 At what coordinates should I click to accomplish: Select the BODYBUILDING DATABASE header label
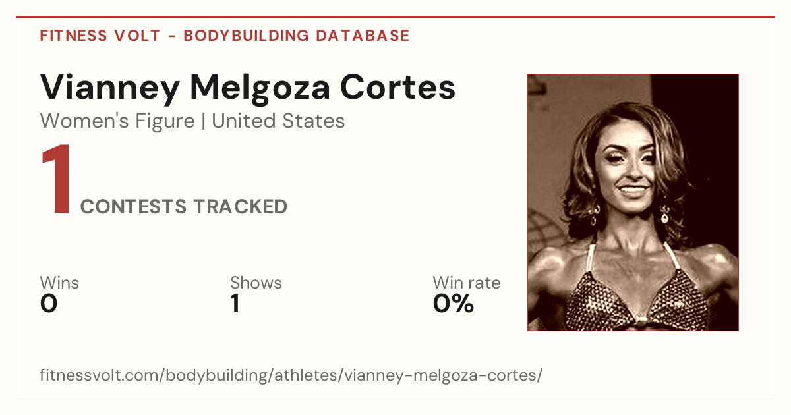[x=297, y=36]
